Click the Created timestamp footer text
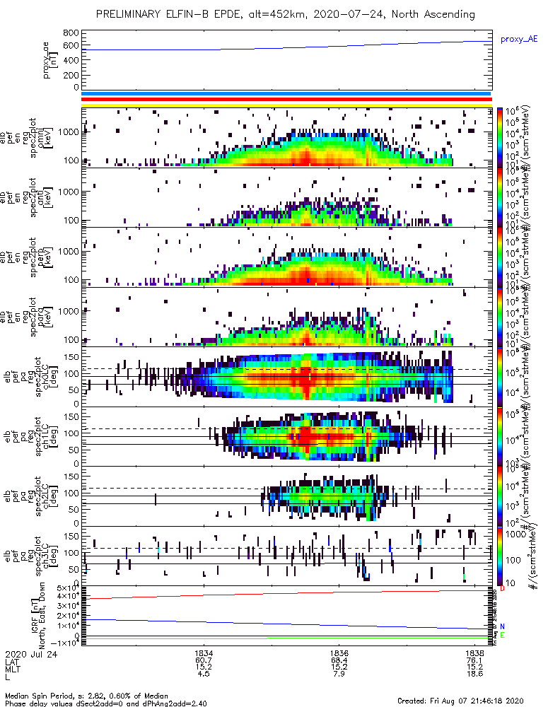 [x=460, y=700]
